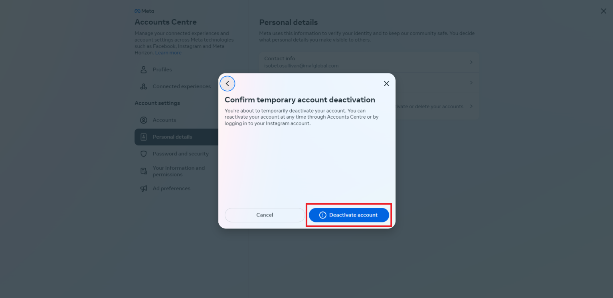Select the Profiles person icon
The height and width of the screenshot is (298, 613).
(x=143, y=70)
